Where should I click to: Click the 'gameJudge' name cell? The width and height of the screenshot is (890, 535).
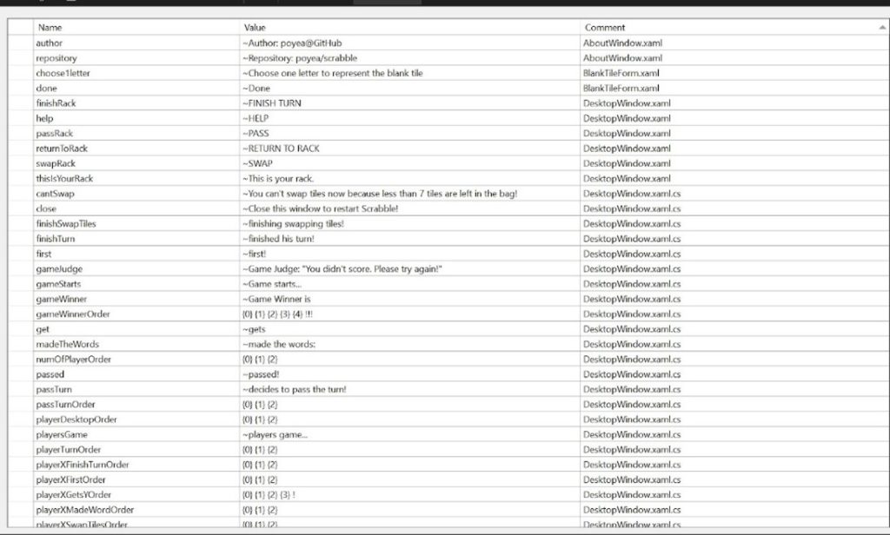[59, 269]
